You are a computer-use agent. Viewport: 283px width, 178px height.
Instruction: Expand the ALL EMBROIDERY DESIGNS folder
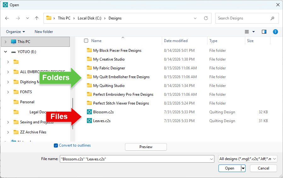click(x=8, y=72)
